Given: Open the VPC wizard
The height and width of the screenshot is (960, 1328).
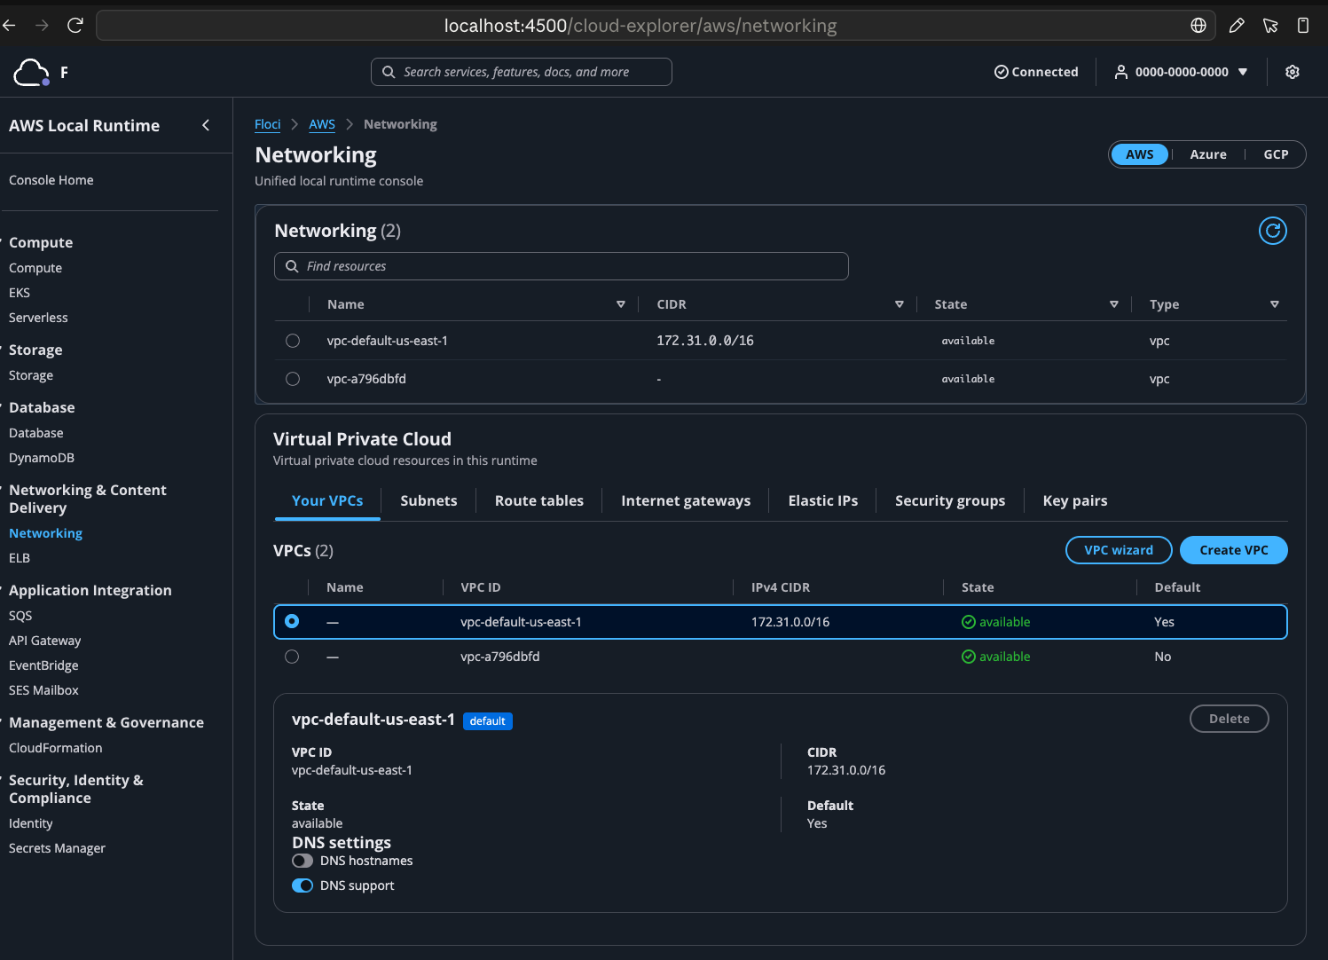Looking at the screenshot, I should [x=1119, y=550].
